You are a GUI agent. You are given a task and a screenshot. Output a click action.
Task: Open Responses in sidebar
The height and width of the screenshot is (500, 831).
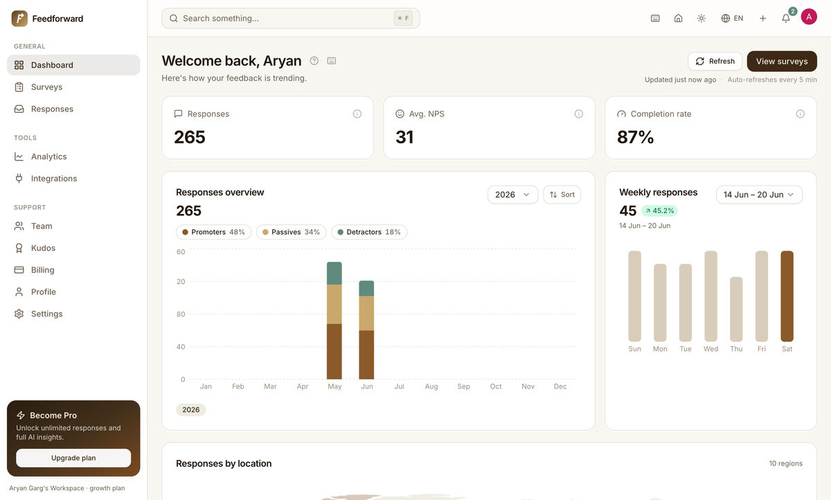click(73, 109)
